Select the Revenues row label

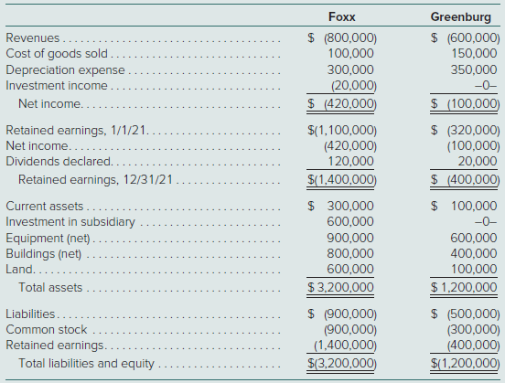coord(33,38)
